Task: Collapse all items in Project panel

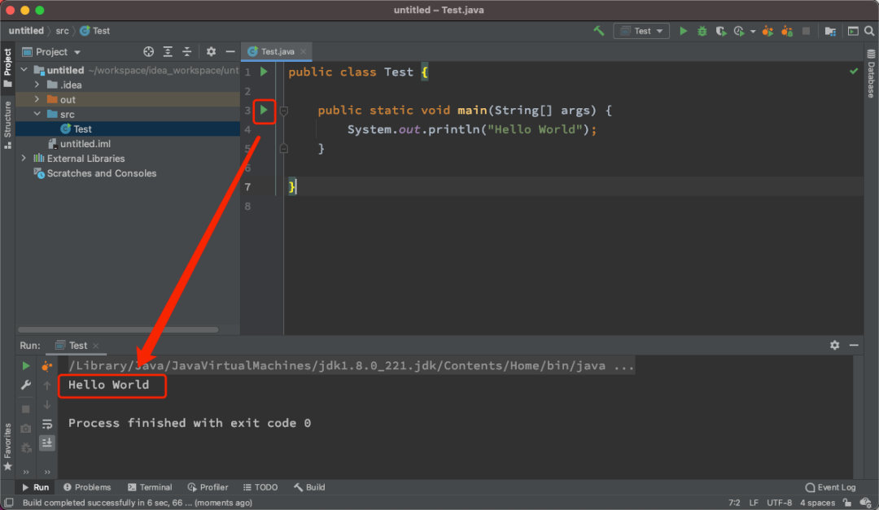Action: pyautogui.click(x=186, y=51)
